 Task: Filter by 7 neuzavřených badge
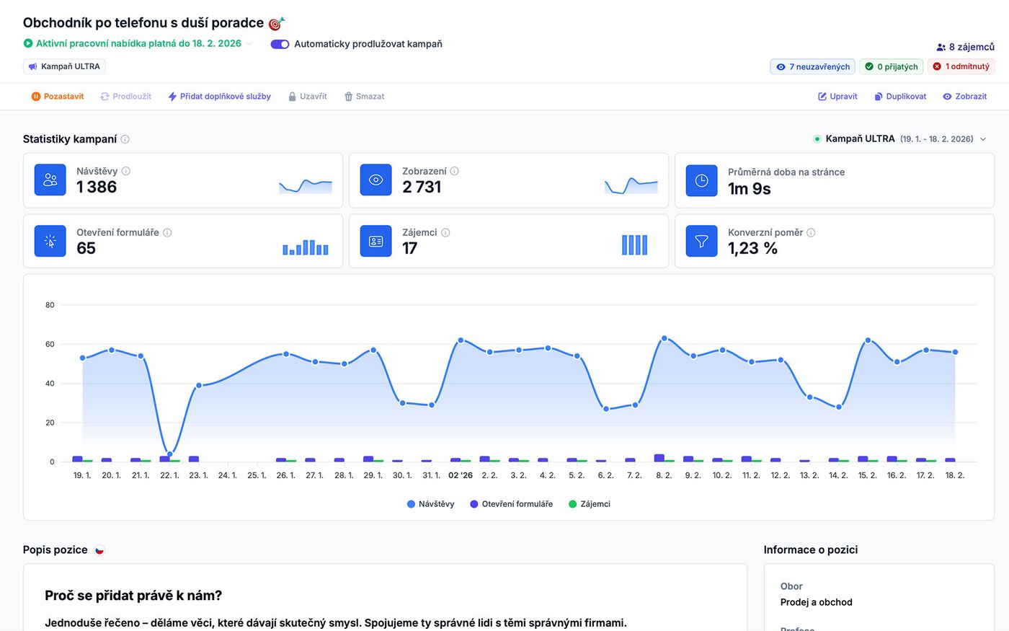click(x=812, y=66)
